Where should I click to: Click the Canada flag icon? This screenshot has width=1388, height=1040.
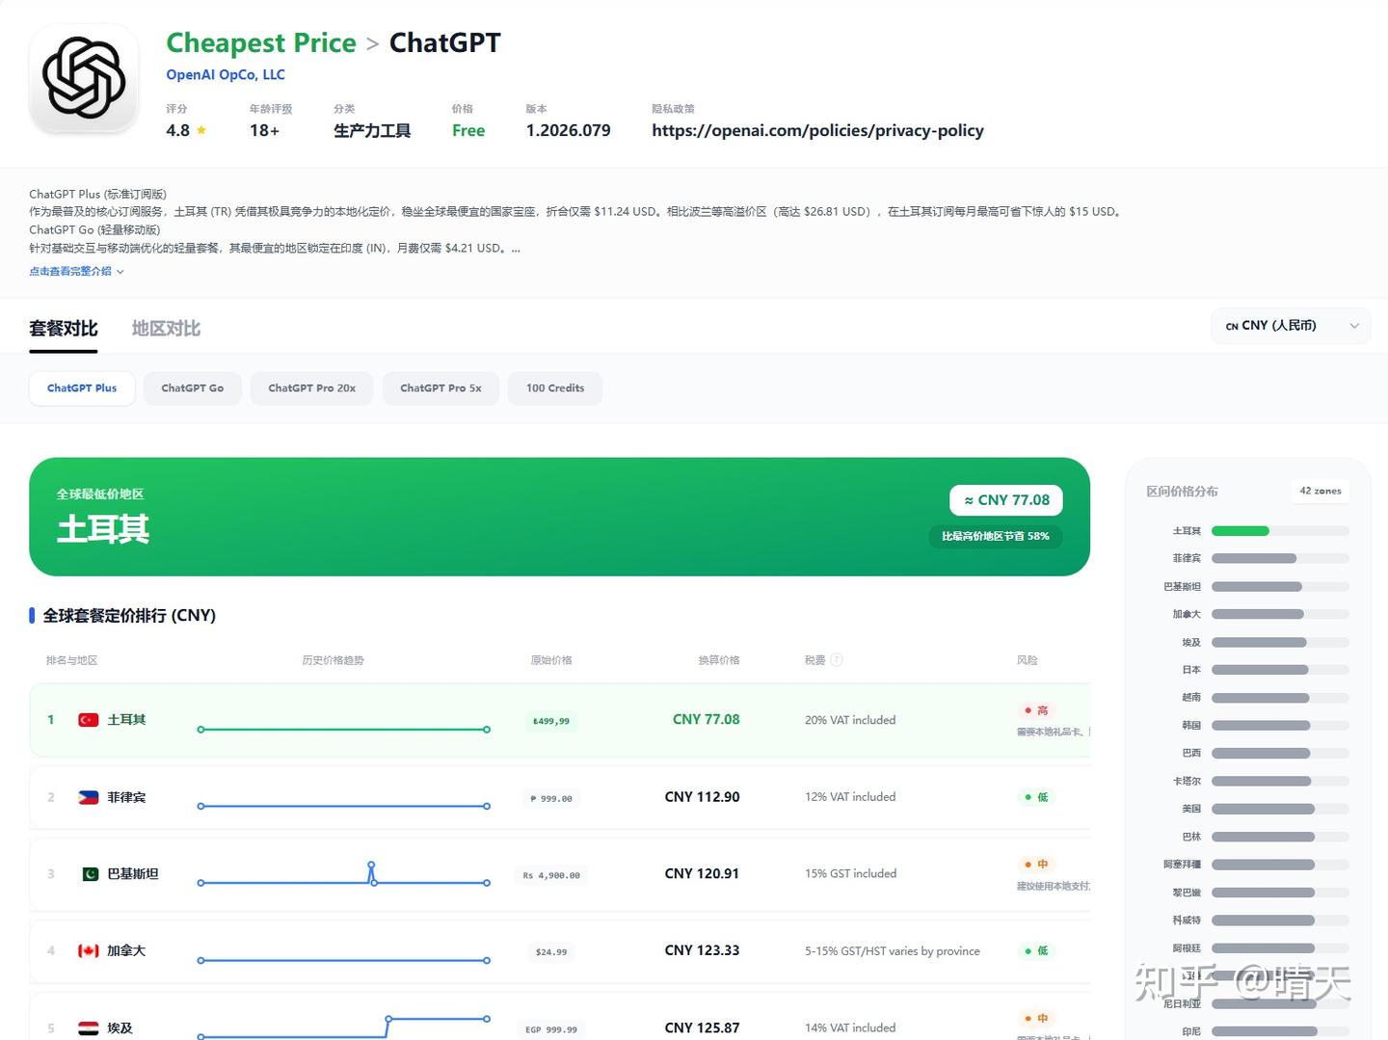[89, 951]
